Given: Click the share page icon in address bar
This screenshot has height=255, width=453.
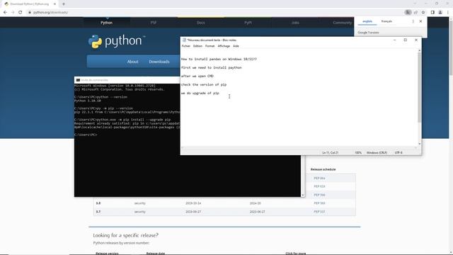Looking at the screenshot, I should click(415, 13).
